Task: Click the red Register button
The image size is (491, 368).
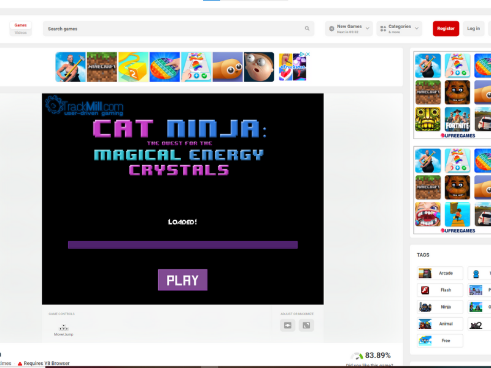Action: click(446, 28)
